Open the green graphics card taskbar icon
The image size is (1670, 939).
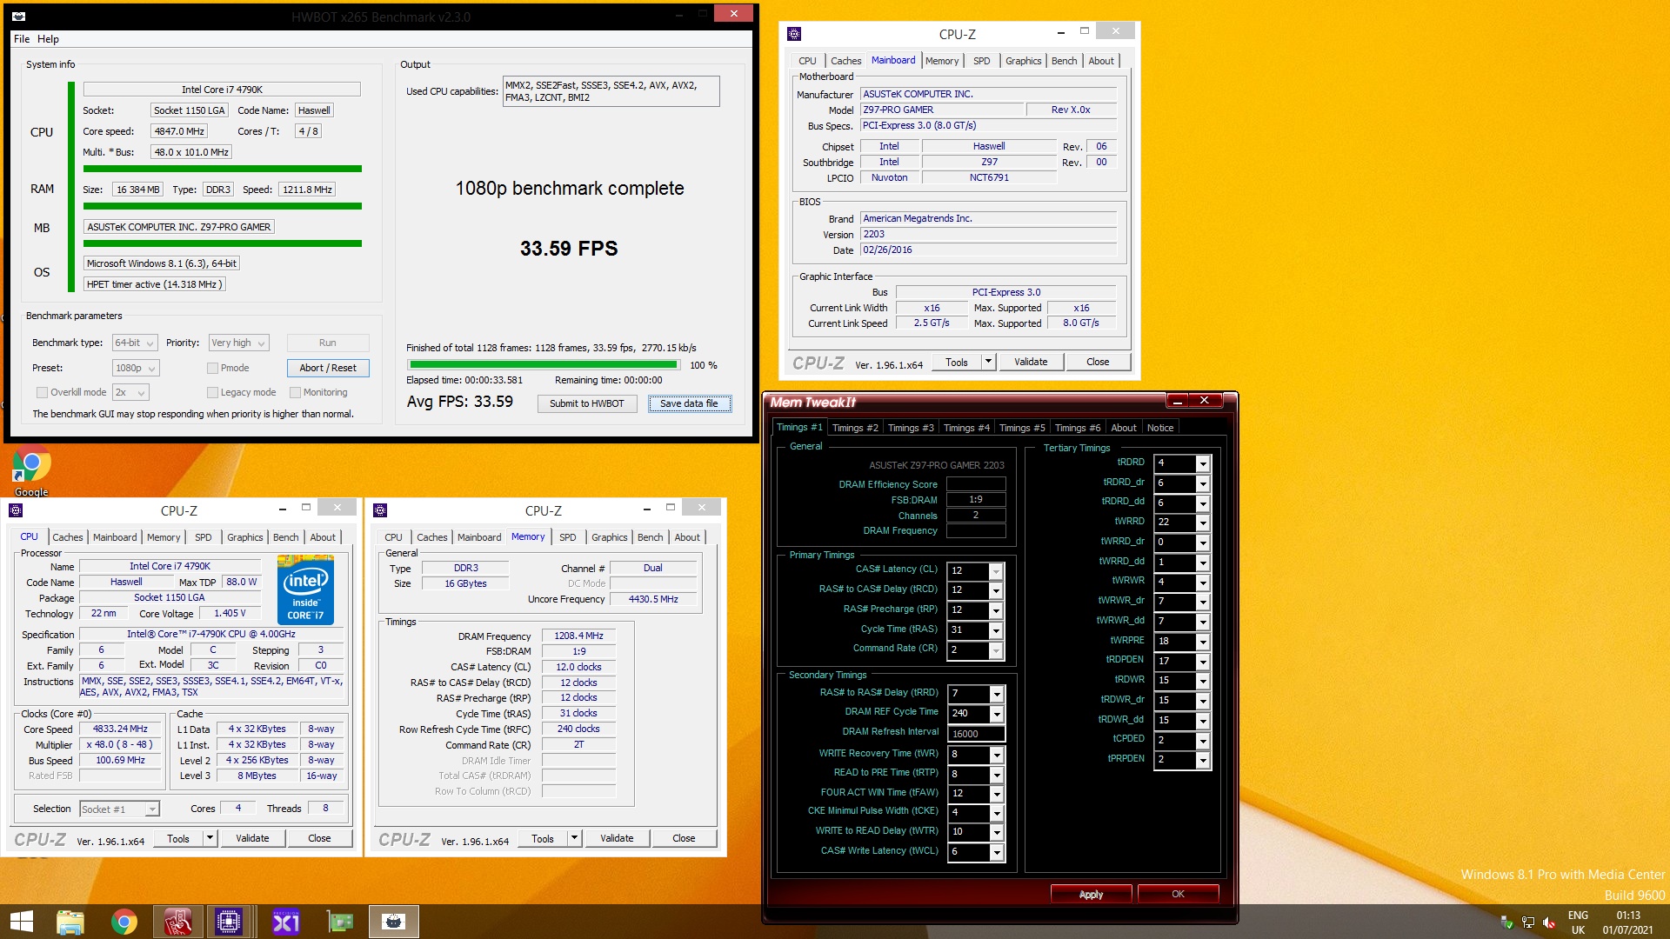click(x=339, y=922)
